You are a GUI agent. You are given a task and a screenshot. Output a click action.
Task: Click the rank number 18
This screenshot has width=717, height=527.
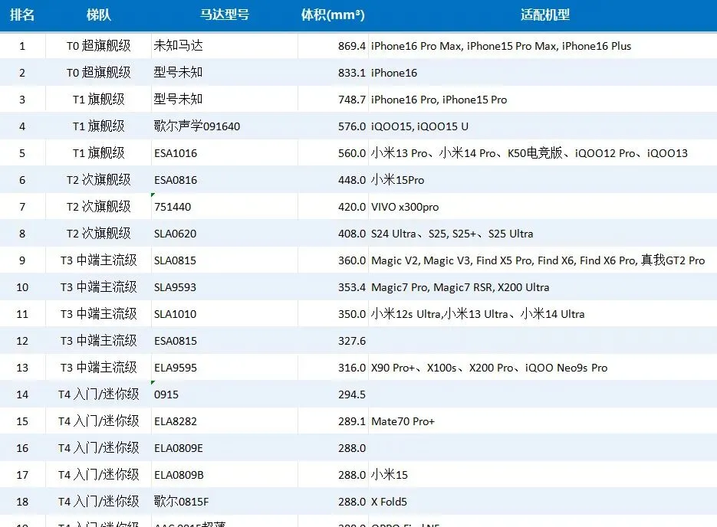tap(22, 502)
